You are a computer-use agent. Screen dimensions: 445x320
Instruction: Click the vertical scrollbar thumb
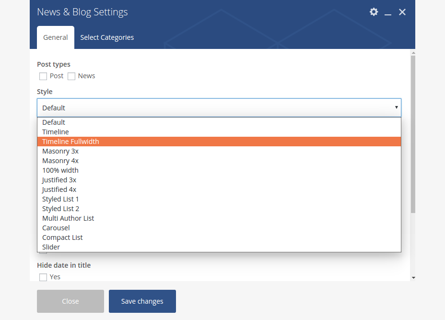coord(413,134)
